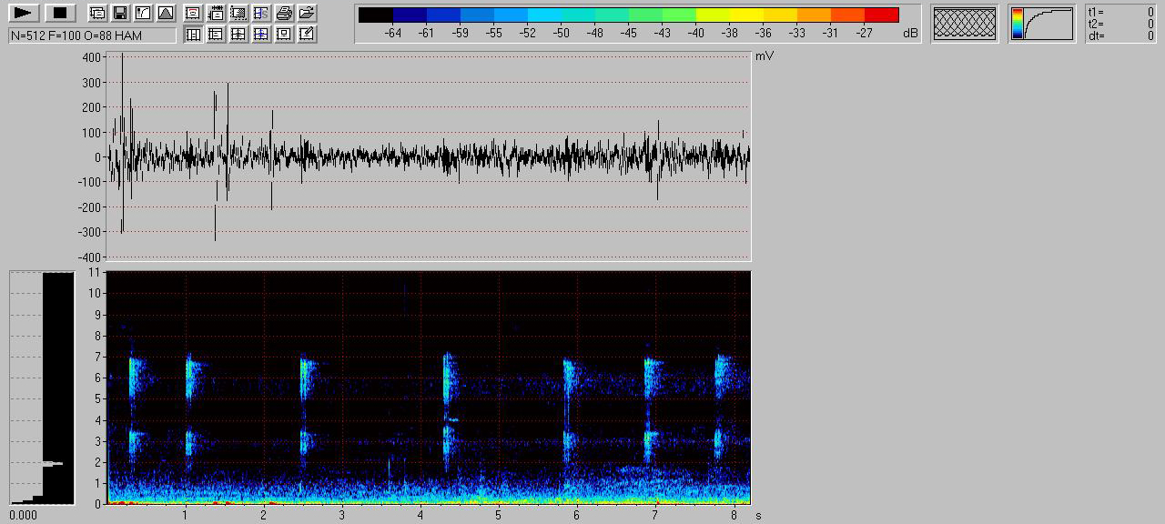
Task: Click the curve settings icon beside floppy disk
Action: tap(142, 13)
